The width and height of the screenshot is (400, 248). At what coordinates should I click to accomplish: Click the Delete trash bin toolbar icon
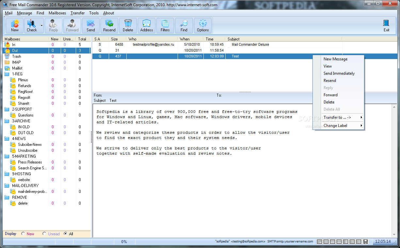click(x=128, y=25)
